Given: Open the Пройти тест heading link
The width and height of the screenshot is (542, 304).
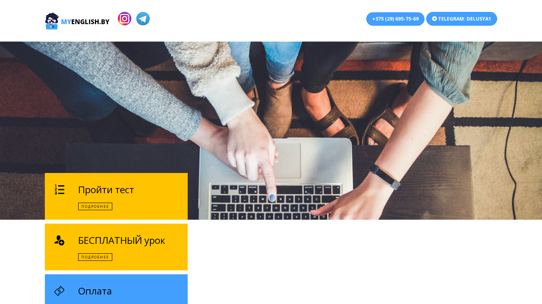Looking at the screenshot, I should [x=106, y=190].
